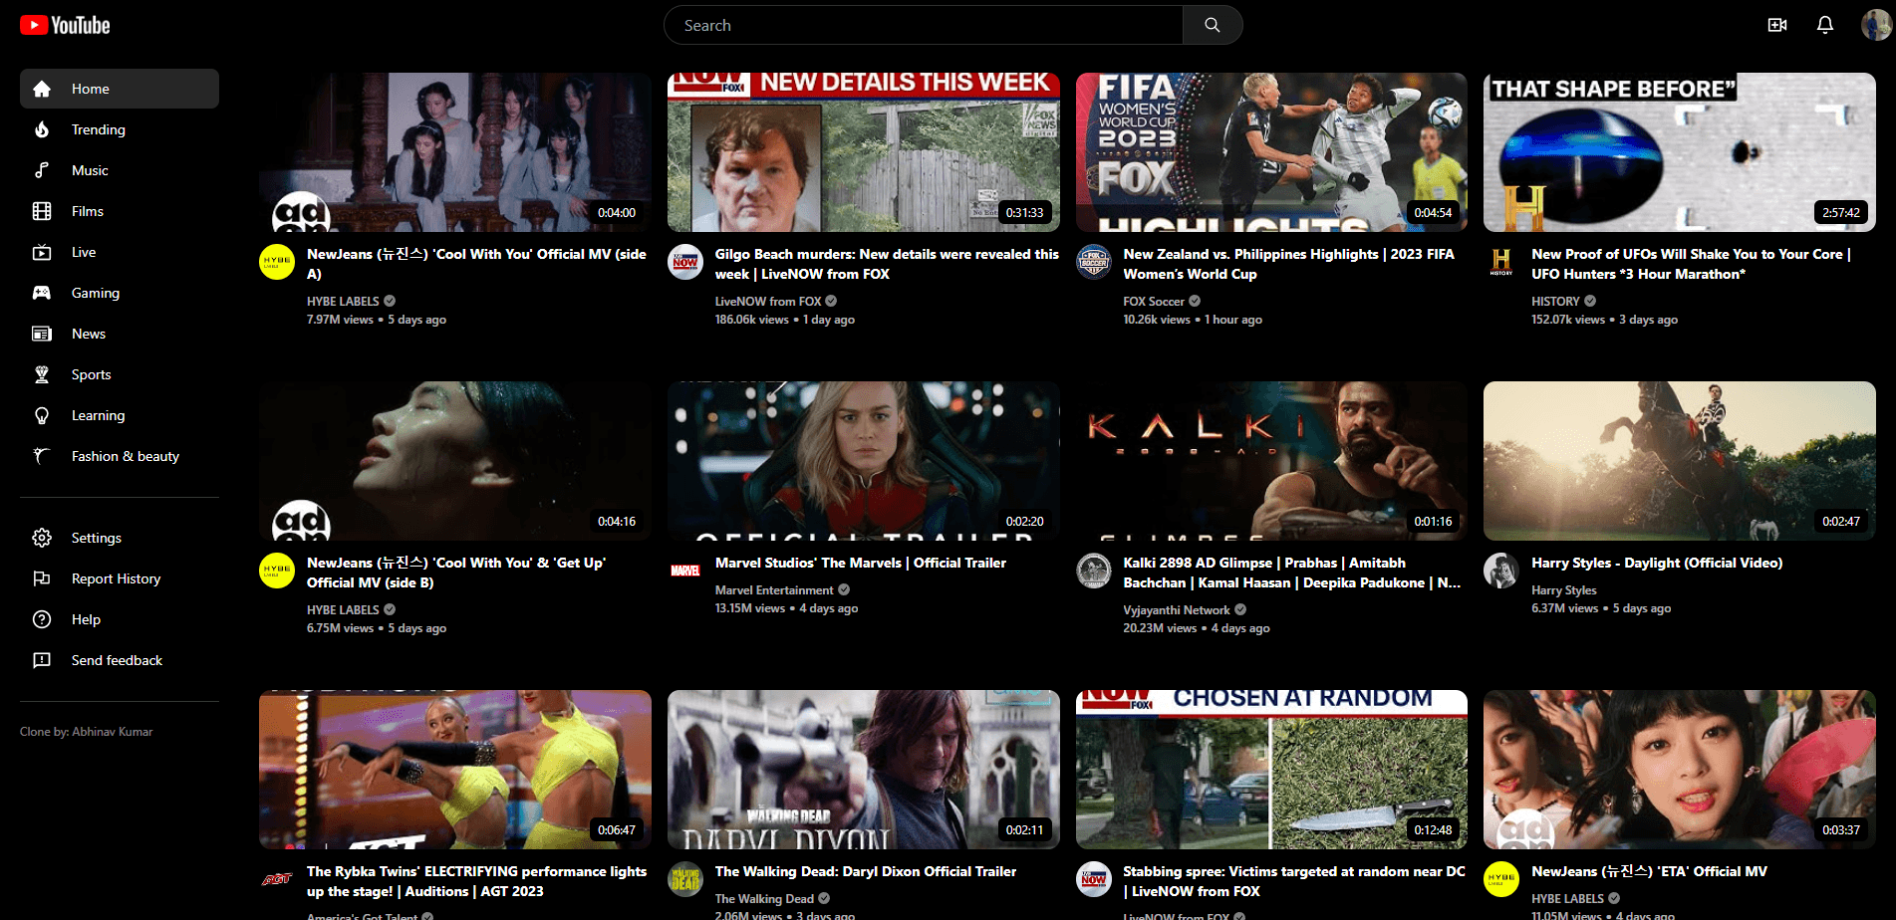Click FOX Soccer channel name
Viewport: 1896px width, 920px height.
[1154, 301]
